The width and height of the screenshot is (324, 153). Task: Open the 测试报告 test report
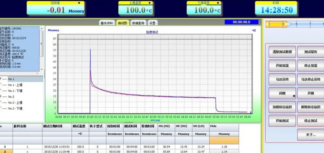click(x=311, y=52)
